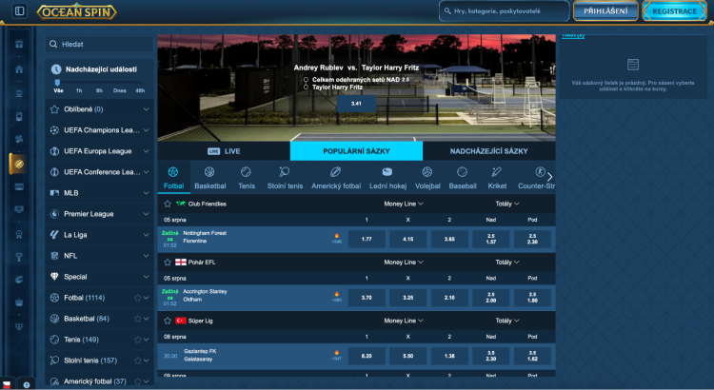The image size is (714, 390).
Task: Pick 1.77 odds for Nottingham Forest
Action: (x=367, y=239)
